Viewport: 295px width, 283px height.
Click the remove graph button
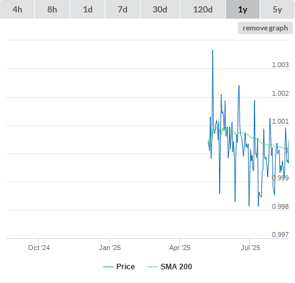coord(265,28)
